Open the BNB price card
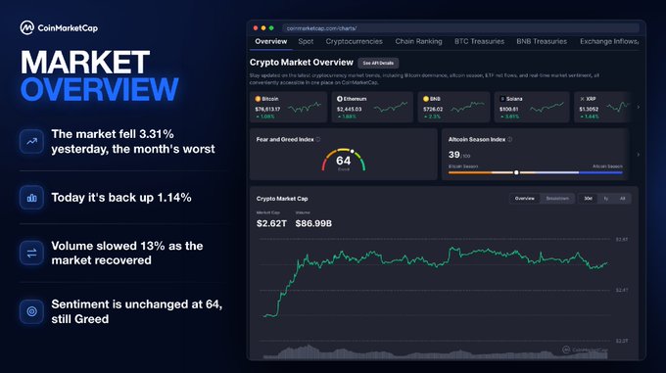Screen dimensions: 666x373 [453, 107]
